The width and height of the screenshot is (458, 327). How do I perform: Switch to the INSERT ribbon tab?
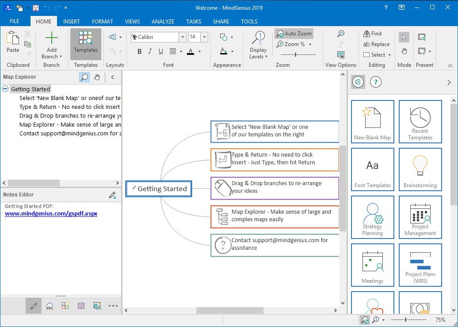pyautogui.click(x=72, y=21)
